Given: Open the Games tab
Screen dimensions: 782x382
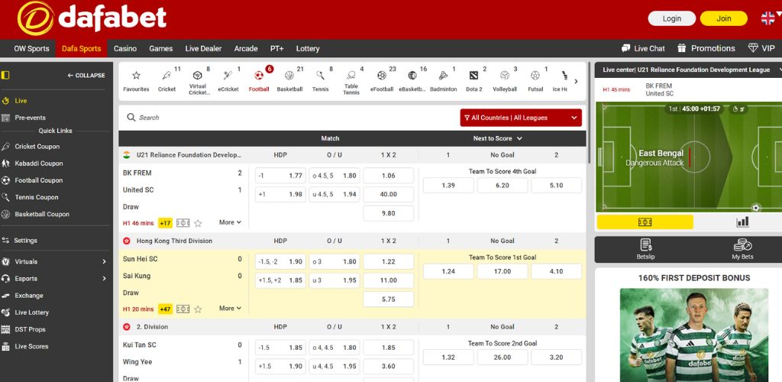Looking at the screenshot, I should 160,48.
